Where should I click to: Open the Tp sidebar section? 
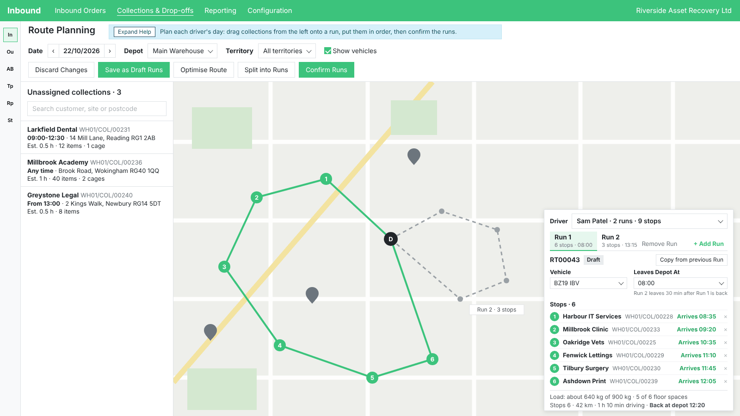click(x=10, y=86)
